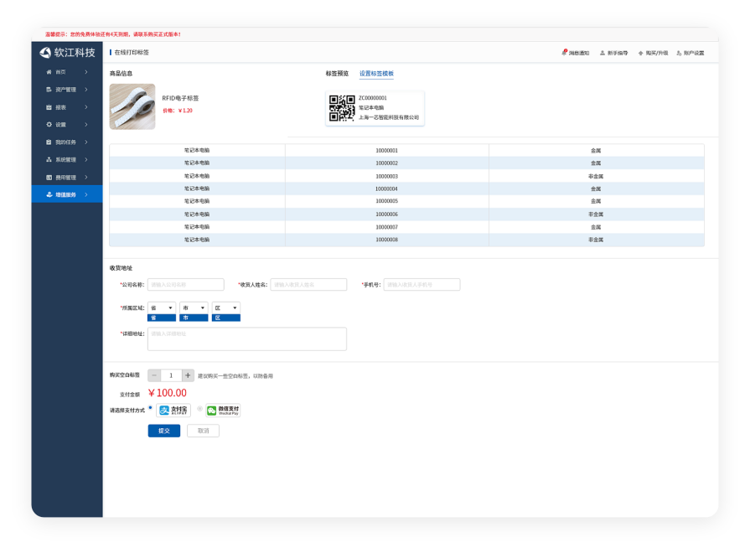This screenshot has height=553, width=750.
Task: Click the 费用管理 icon
Action: [49, 178]
